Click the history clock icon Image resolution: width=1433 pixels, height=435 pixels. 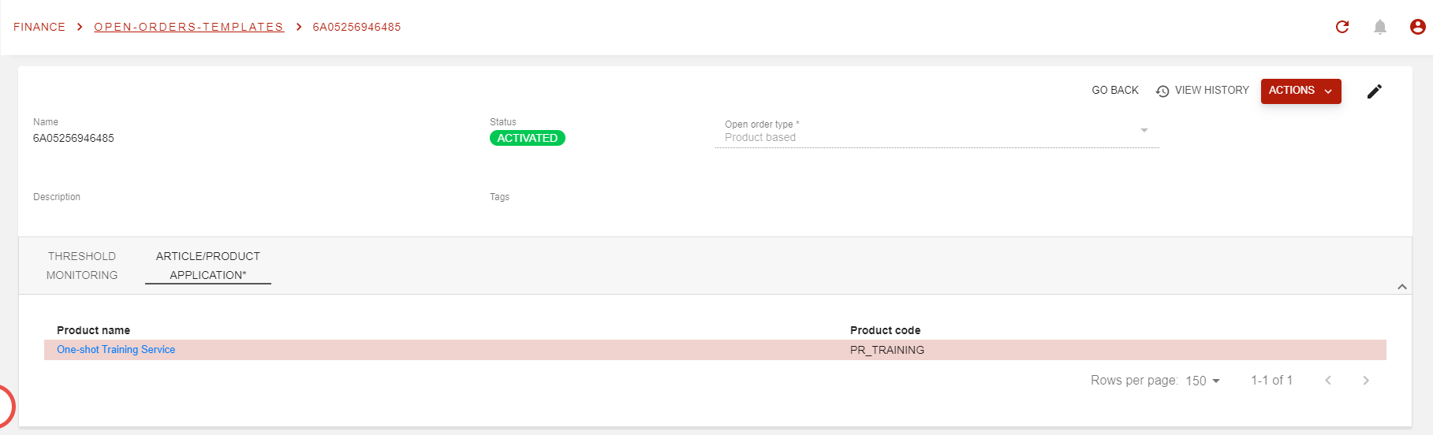pyautogui.click(x=1162, y=91)
